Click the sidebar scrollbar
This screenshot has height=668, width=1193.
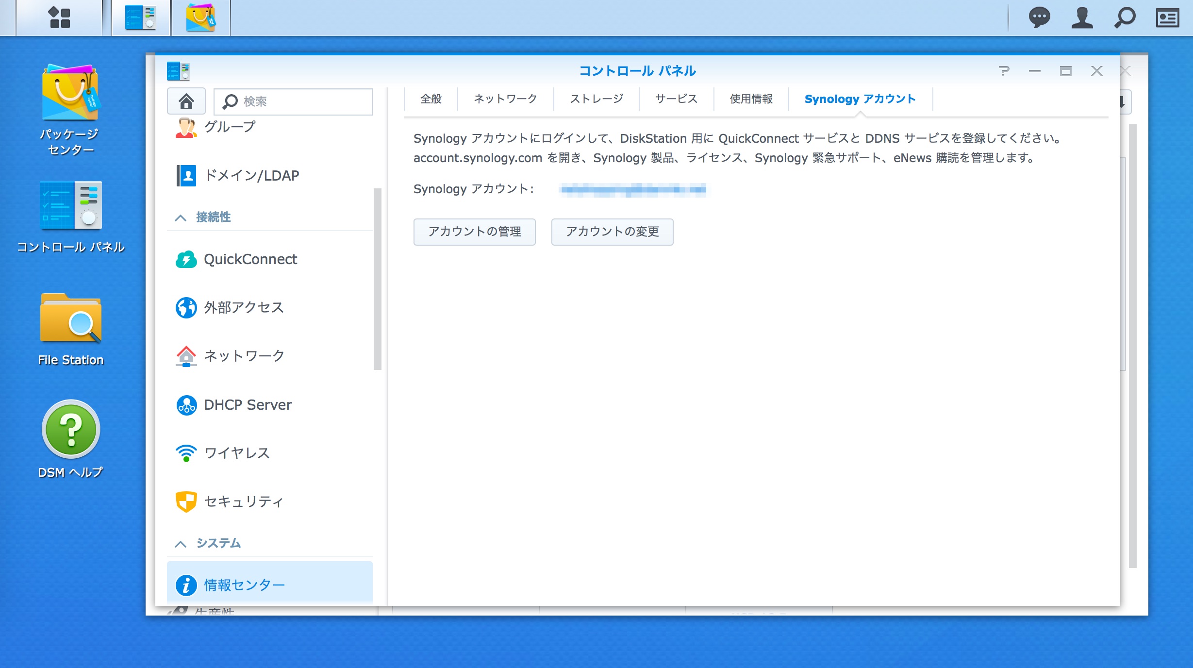377,279
